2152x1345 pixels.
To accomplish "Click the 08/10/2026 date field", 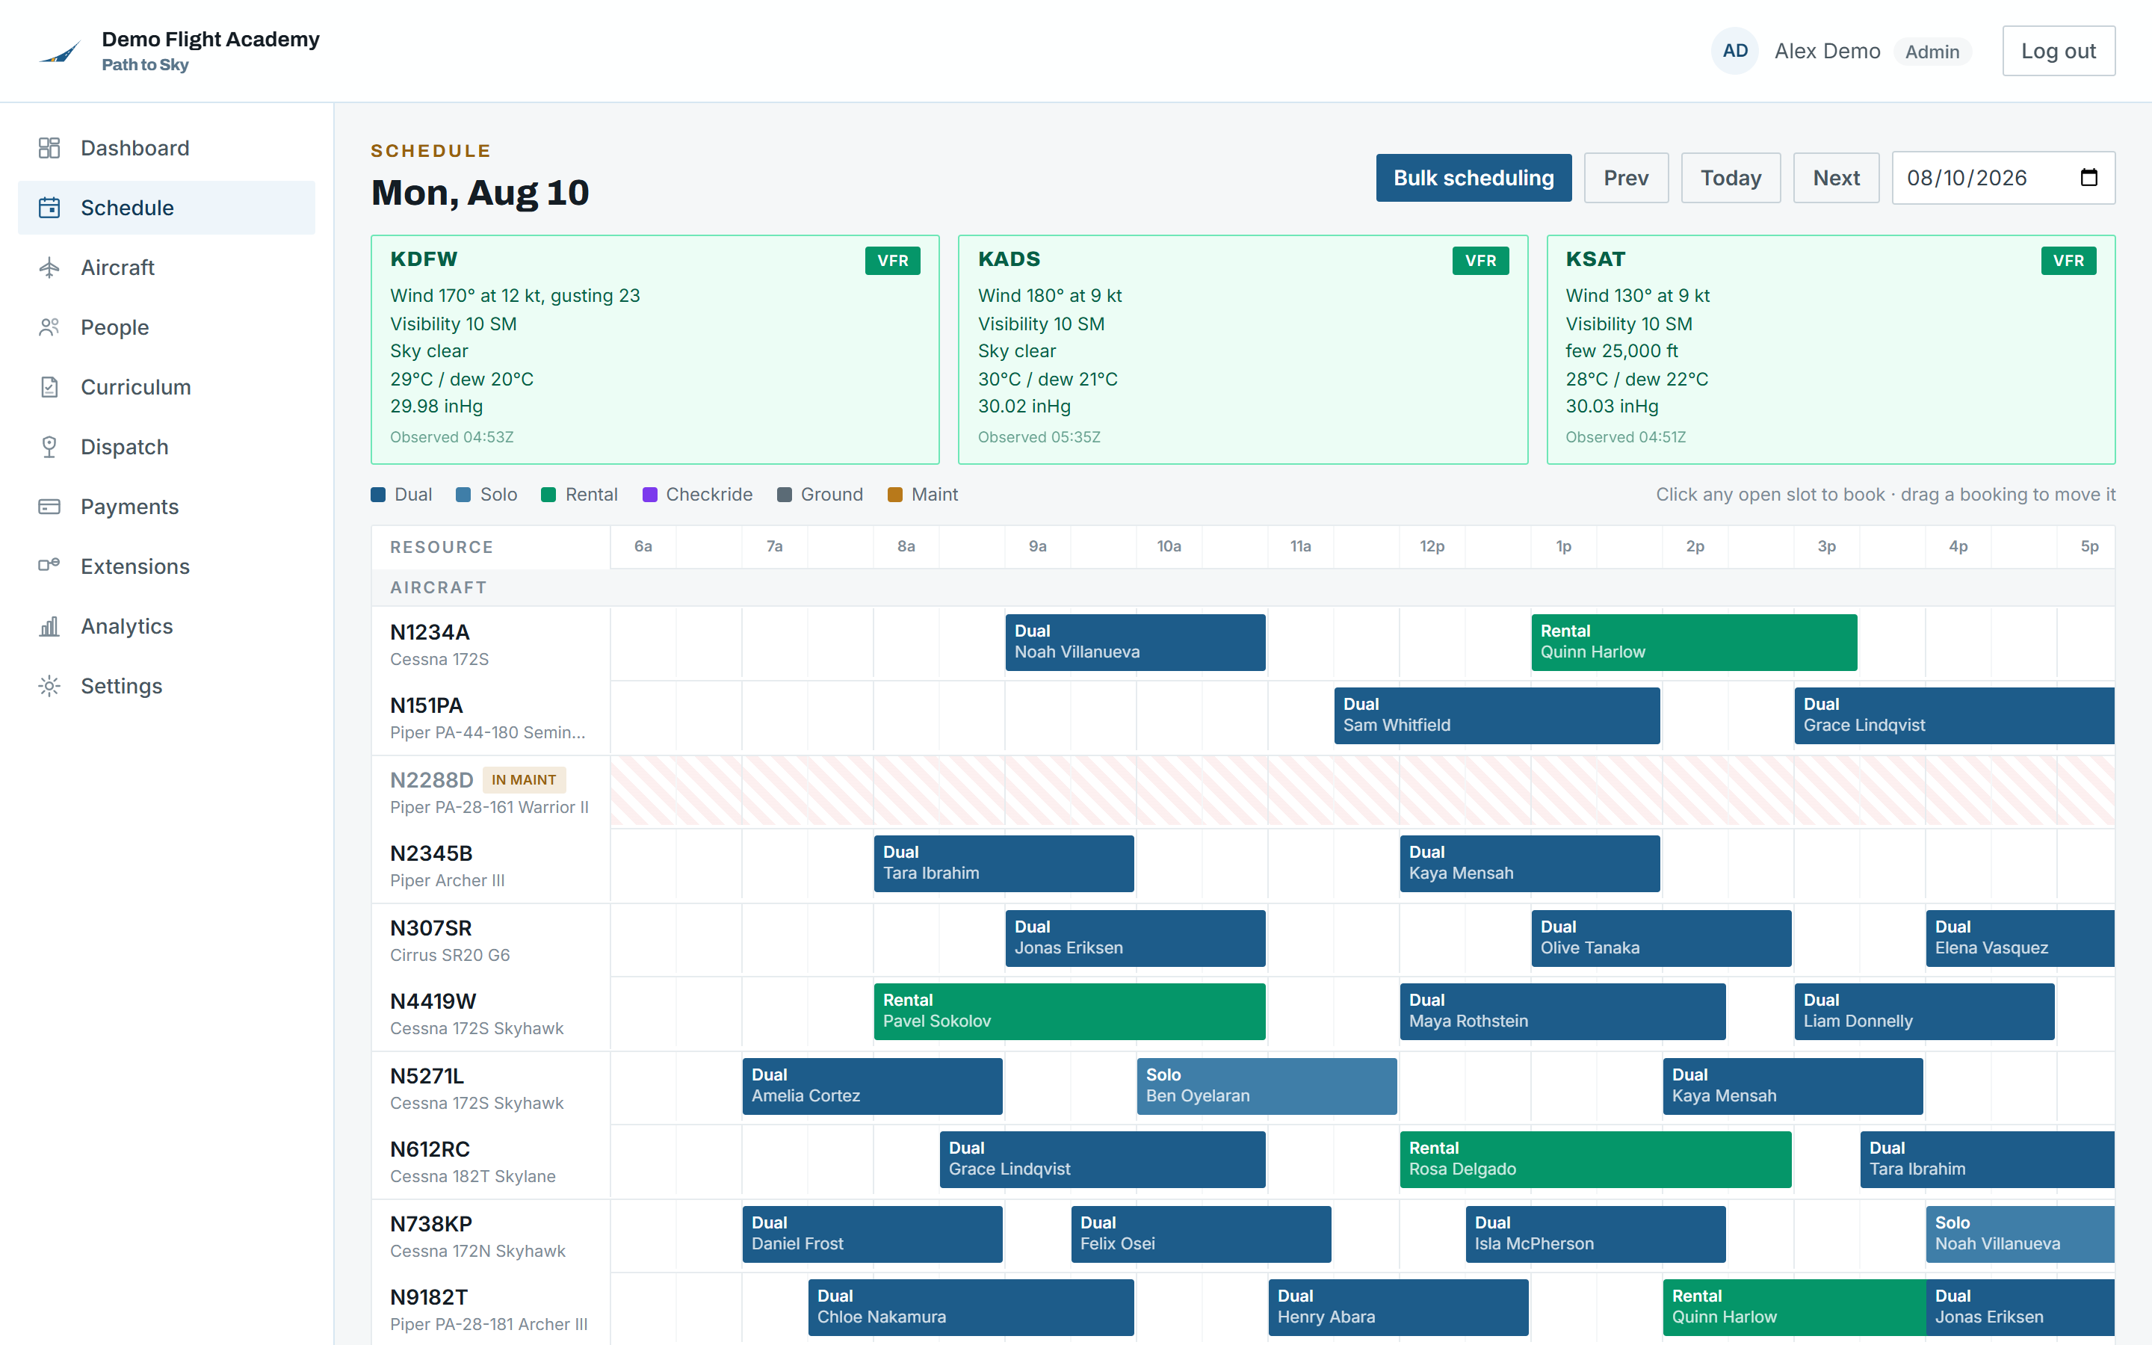I will click(2003, 178).
